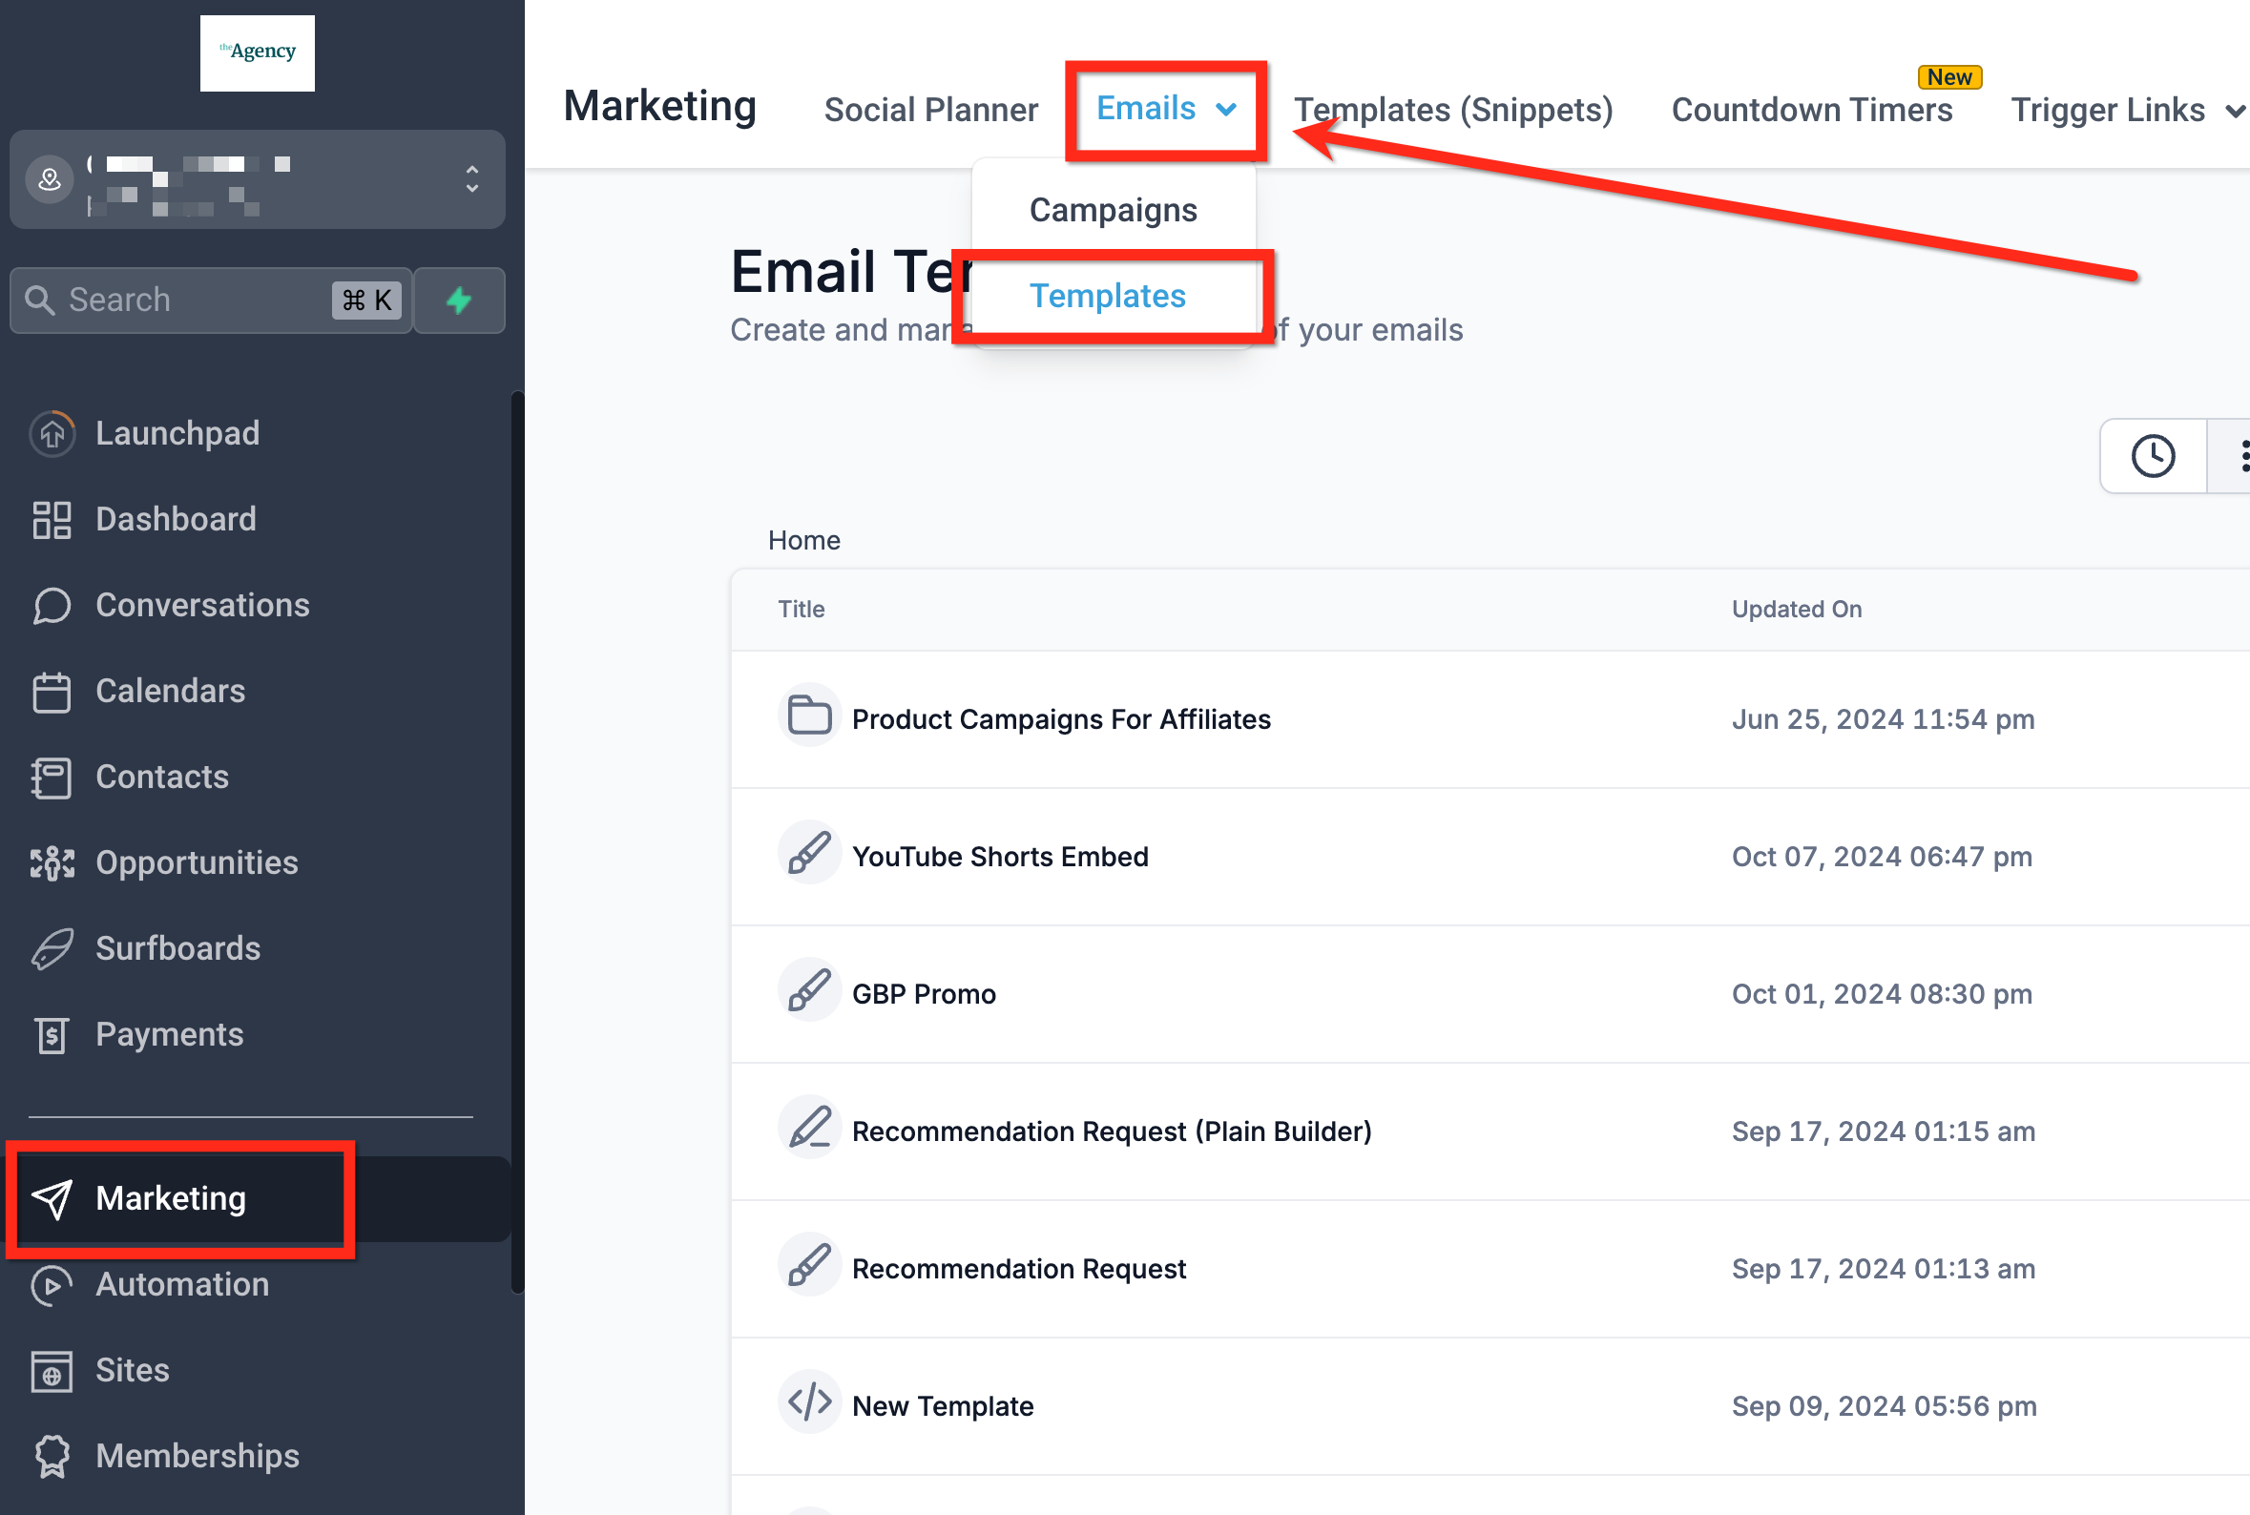Expand the Trigger Links dropdown arrow

click(x=2234, y=111)
